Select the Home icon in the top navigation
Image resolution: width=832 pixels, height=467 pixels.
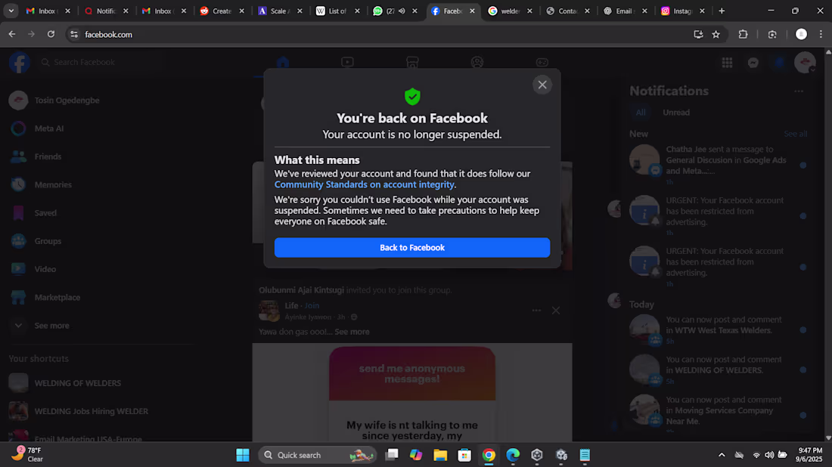[x=282, y=63]
